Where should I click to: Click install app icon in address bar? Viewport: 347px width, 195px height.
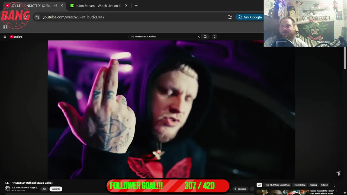click(x=230, y=17)
